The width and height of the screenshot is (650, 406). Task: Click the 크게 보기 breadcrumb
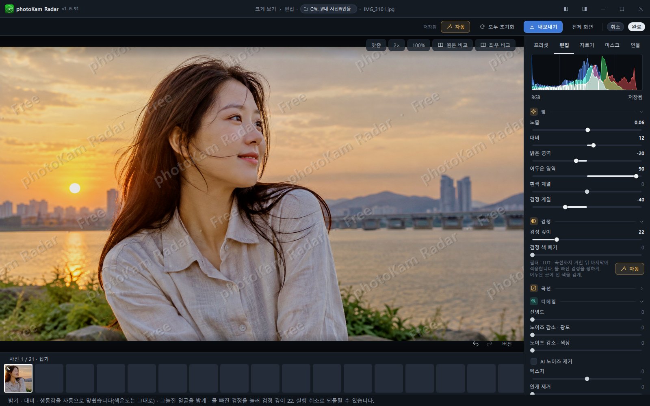tap(265, 9)
